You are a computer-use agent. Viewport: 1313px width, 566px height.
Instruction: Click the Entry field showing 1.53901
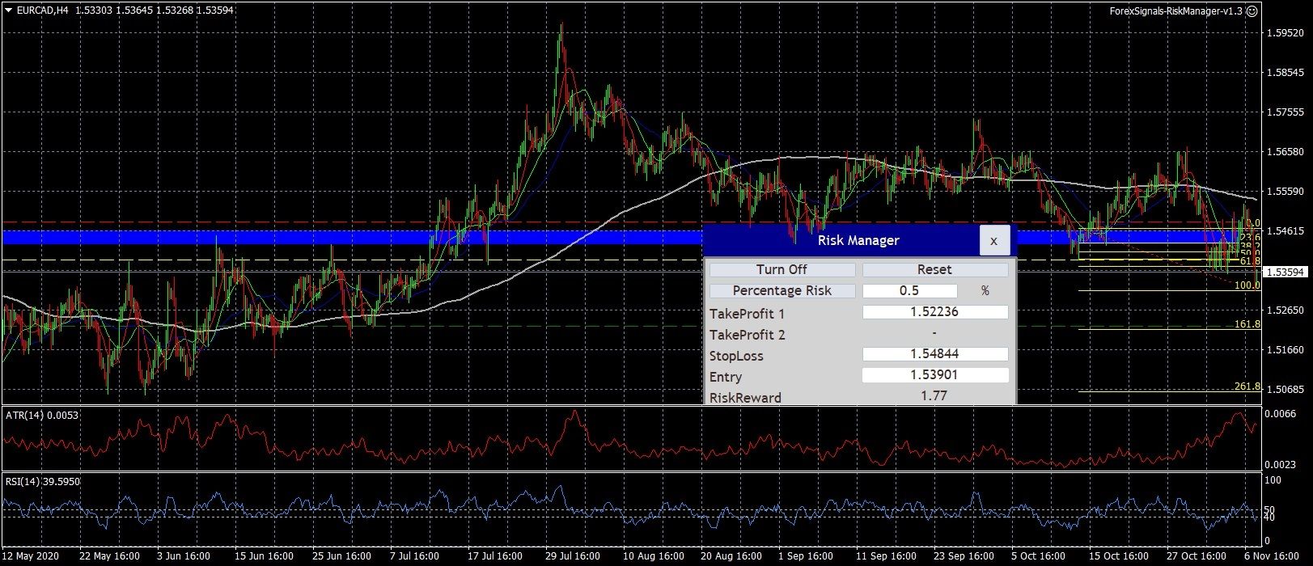pos(934,374)
